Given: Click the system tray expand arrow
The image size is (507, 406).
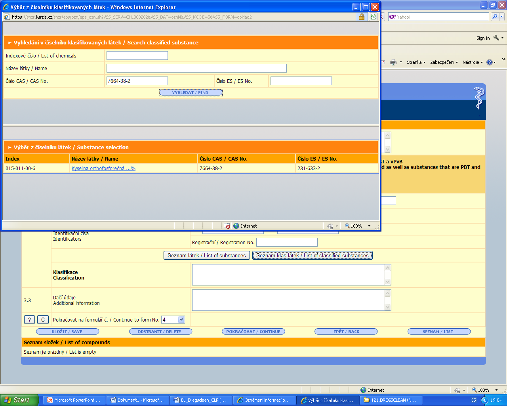Looking at the screenshot, I should (484, 400).
